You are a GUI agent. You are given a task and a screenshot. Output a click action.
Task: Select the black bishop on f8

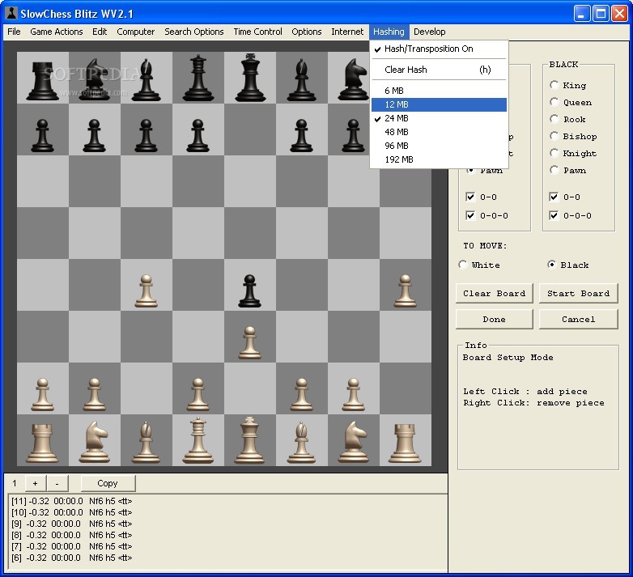[302, 79]
